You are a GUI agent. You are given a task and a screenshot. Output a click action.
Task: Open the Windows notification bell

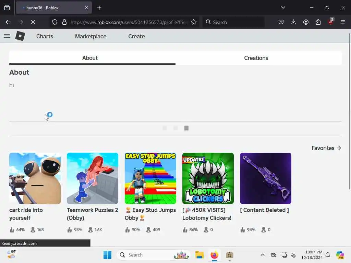(328, 255)
